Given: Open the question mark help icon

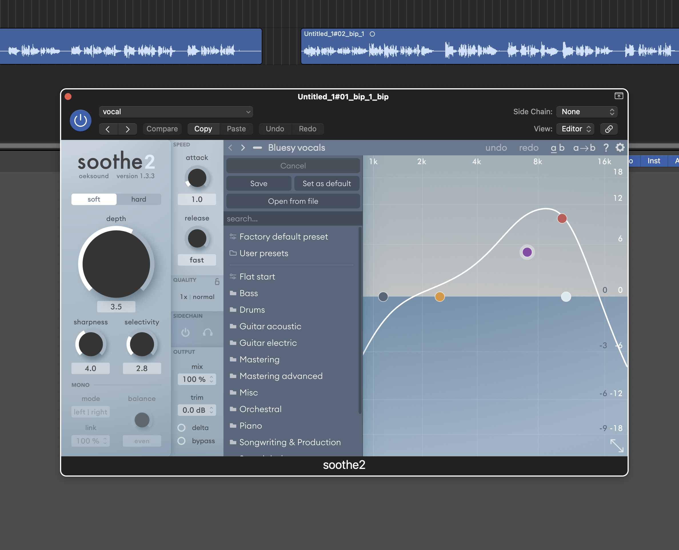Looking at the screenshot, I should click(606, 148).
